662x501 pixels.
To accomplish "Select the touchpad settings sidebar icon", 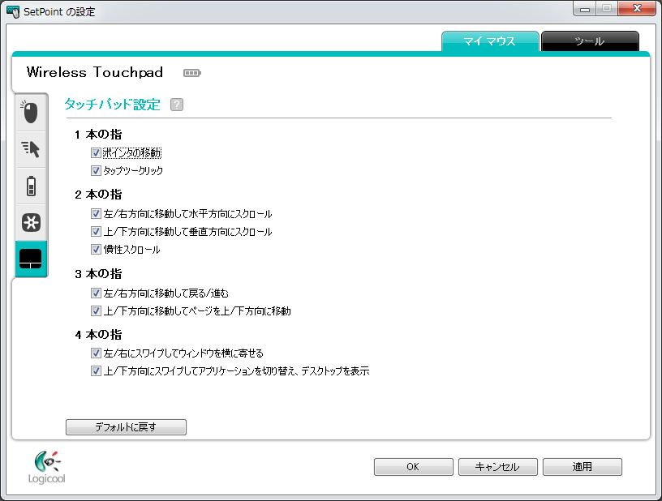I will click(31, 259).
